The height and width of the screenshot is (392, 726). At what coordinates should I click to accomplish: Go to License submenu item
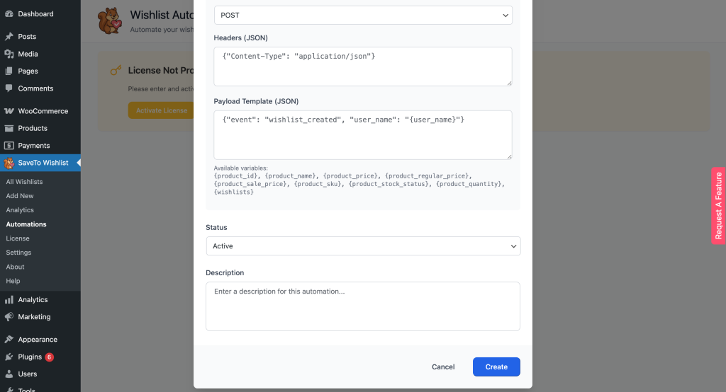(x=18, y=238)
